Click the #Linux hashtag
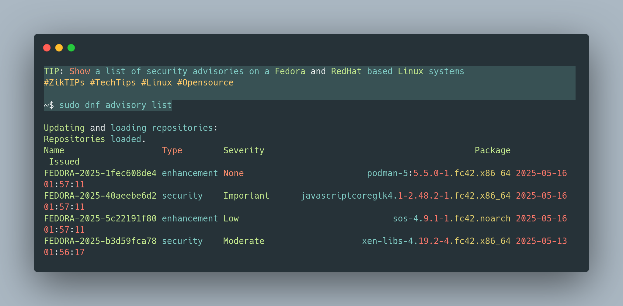623x306 pixels. tap(157, 83)
